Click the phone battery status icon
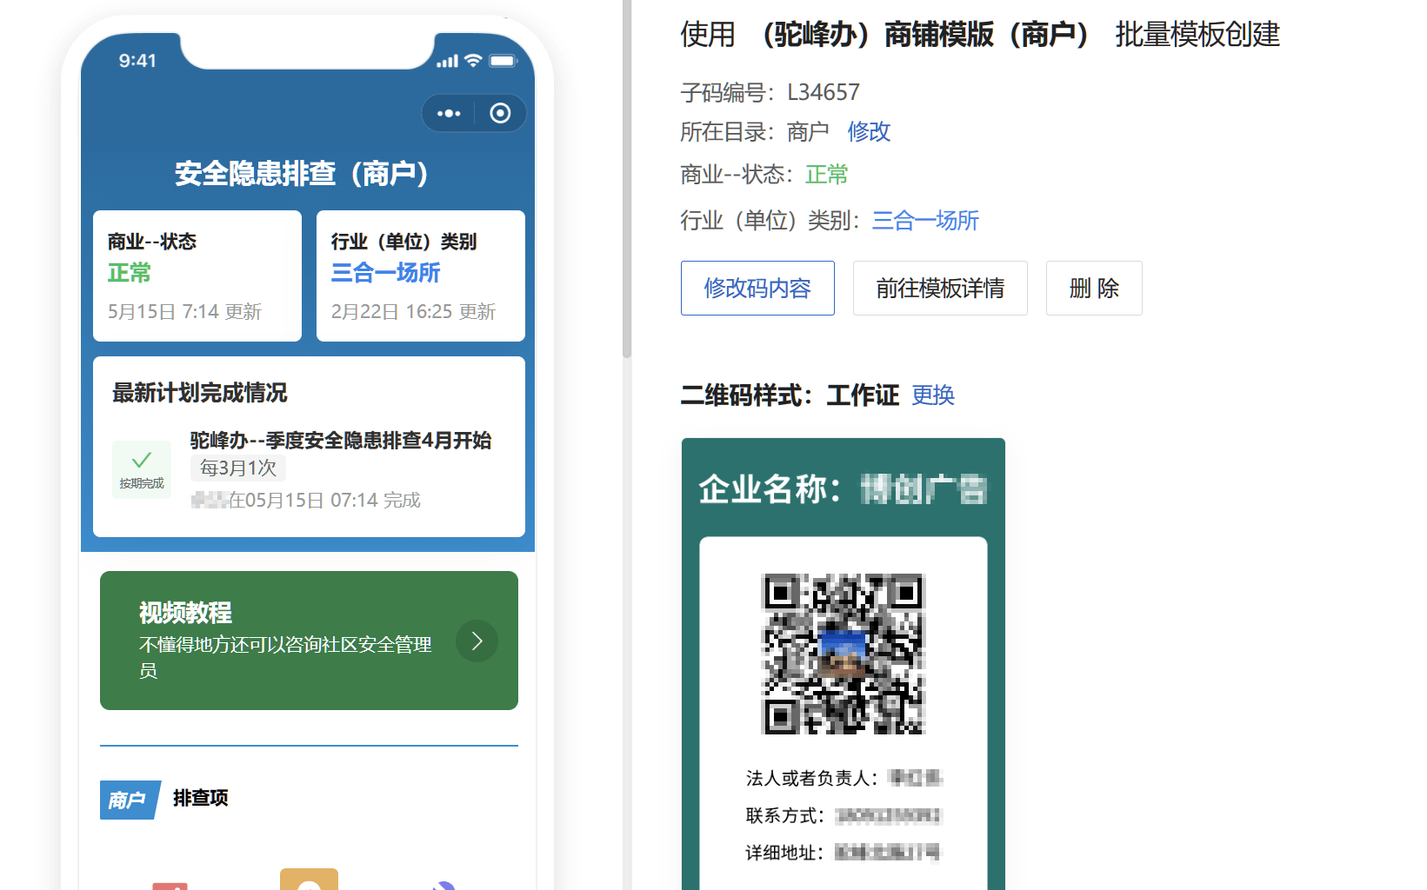The width and height of the screenshot is (1427, 890). click(x=503, y=61)
